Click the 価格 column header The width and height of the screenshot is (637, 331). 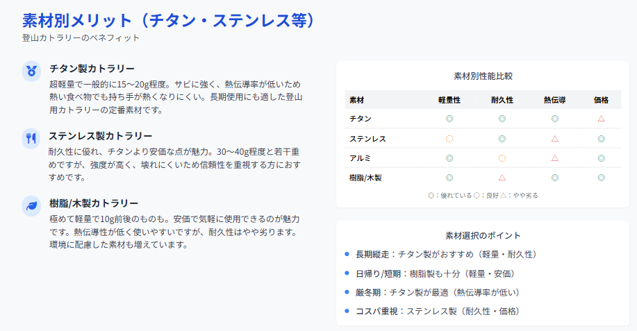coord(601,100)
